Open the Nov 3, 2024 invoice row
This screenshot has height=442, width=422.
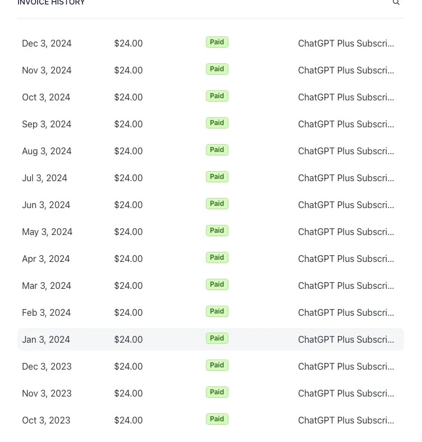tap(210, 70)
